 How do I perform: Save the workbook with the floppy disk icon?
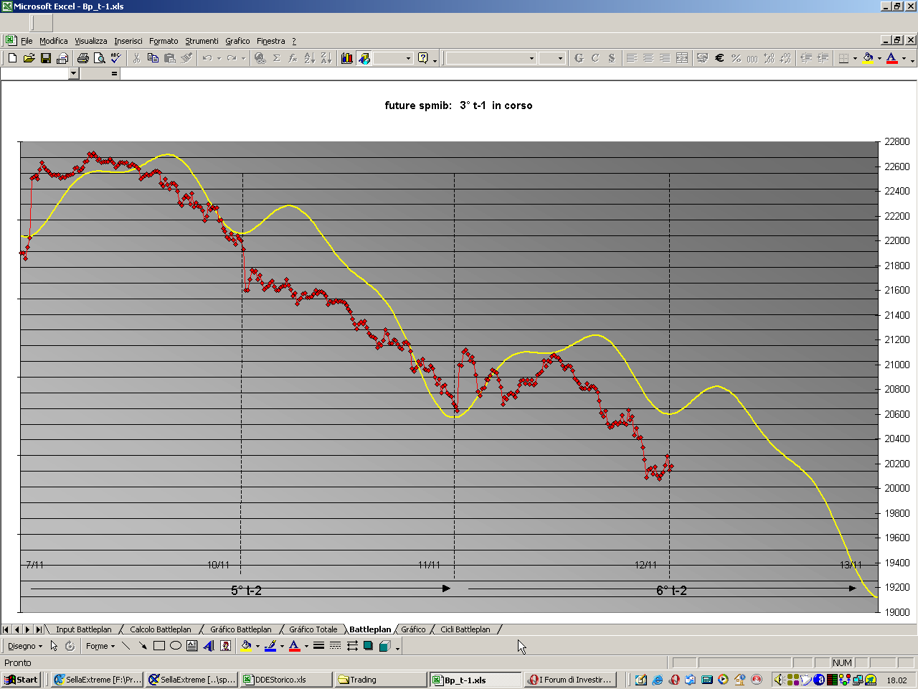point(45,58)
